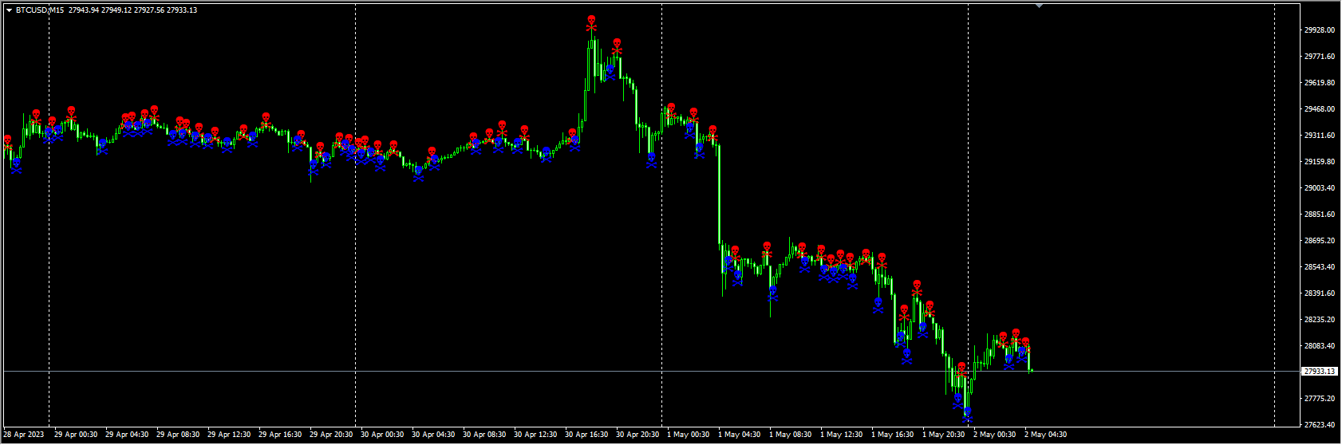Select the blue skull at the 30 Apr 04:30 low
1342x445 pixels.
[x=418, y=171]
